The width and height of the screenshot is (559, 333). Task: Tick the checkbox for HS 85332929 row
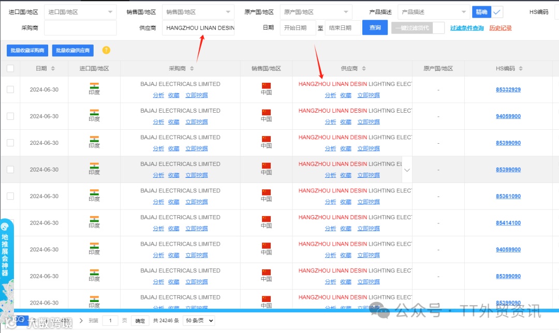point(10,89)
